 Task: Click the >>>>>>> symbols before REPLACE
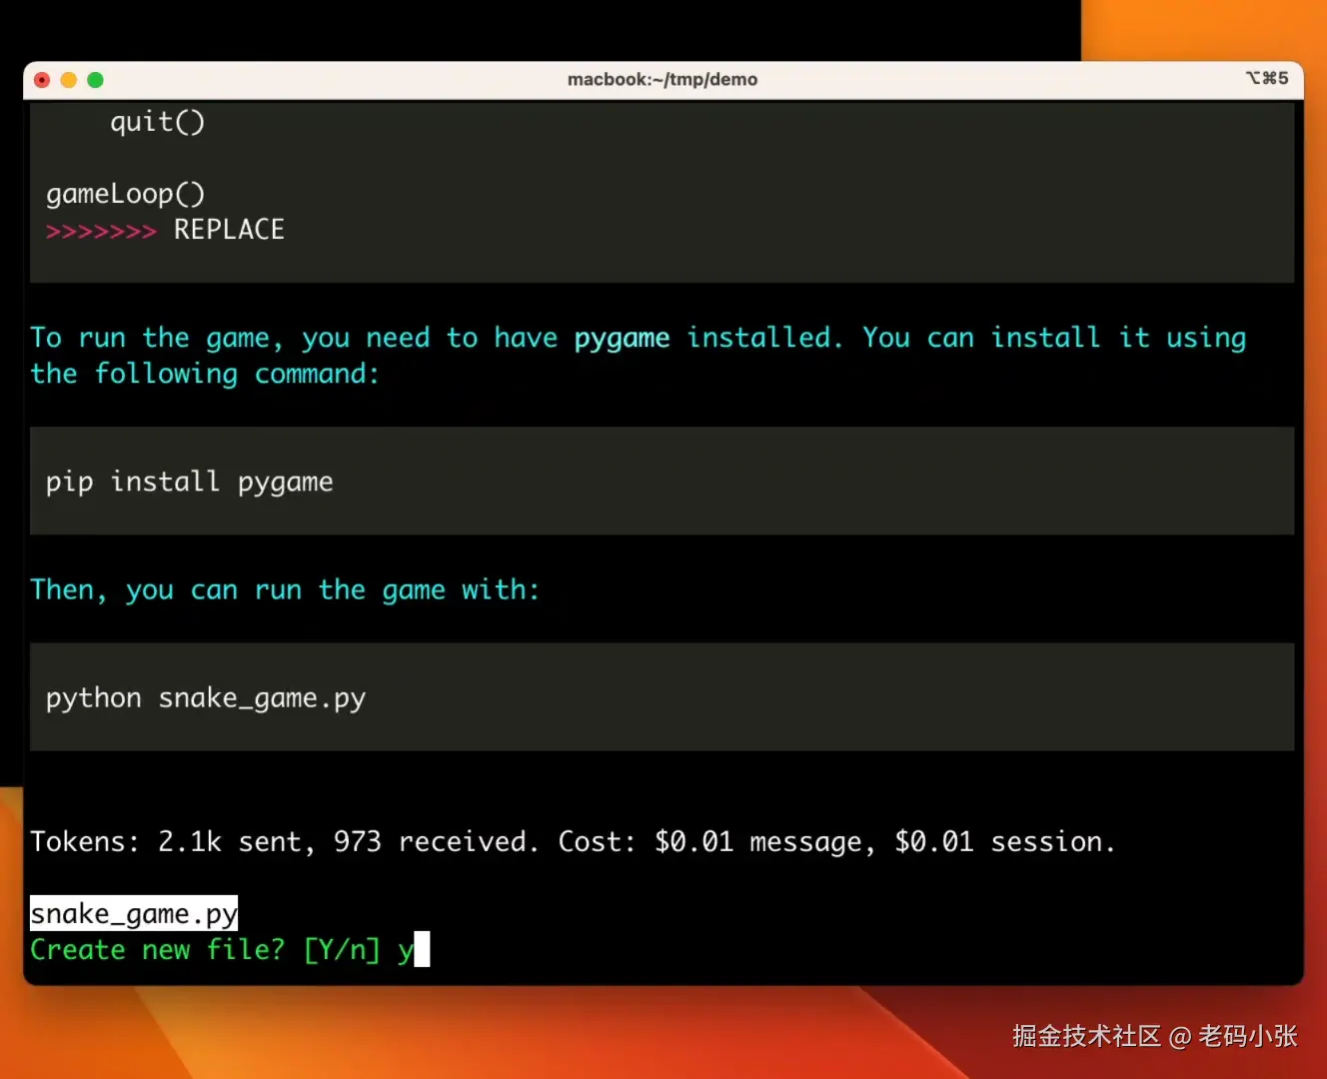(x=100, y=230)
